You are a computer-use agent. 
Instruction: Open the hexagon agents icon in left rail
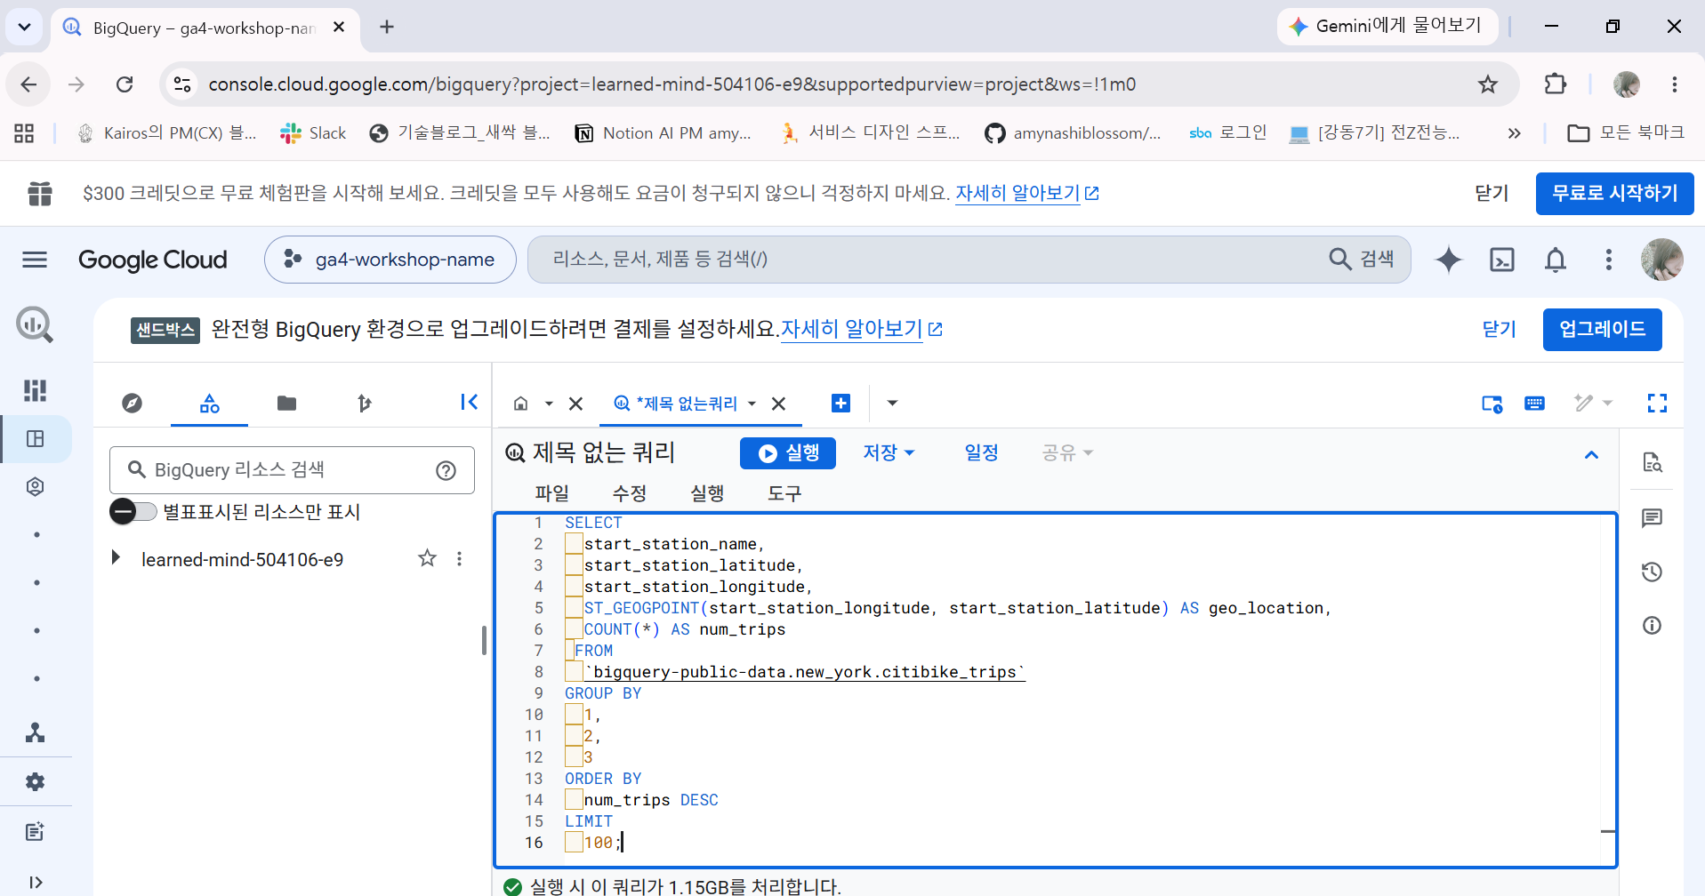click(36, 487)
